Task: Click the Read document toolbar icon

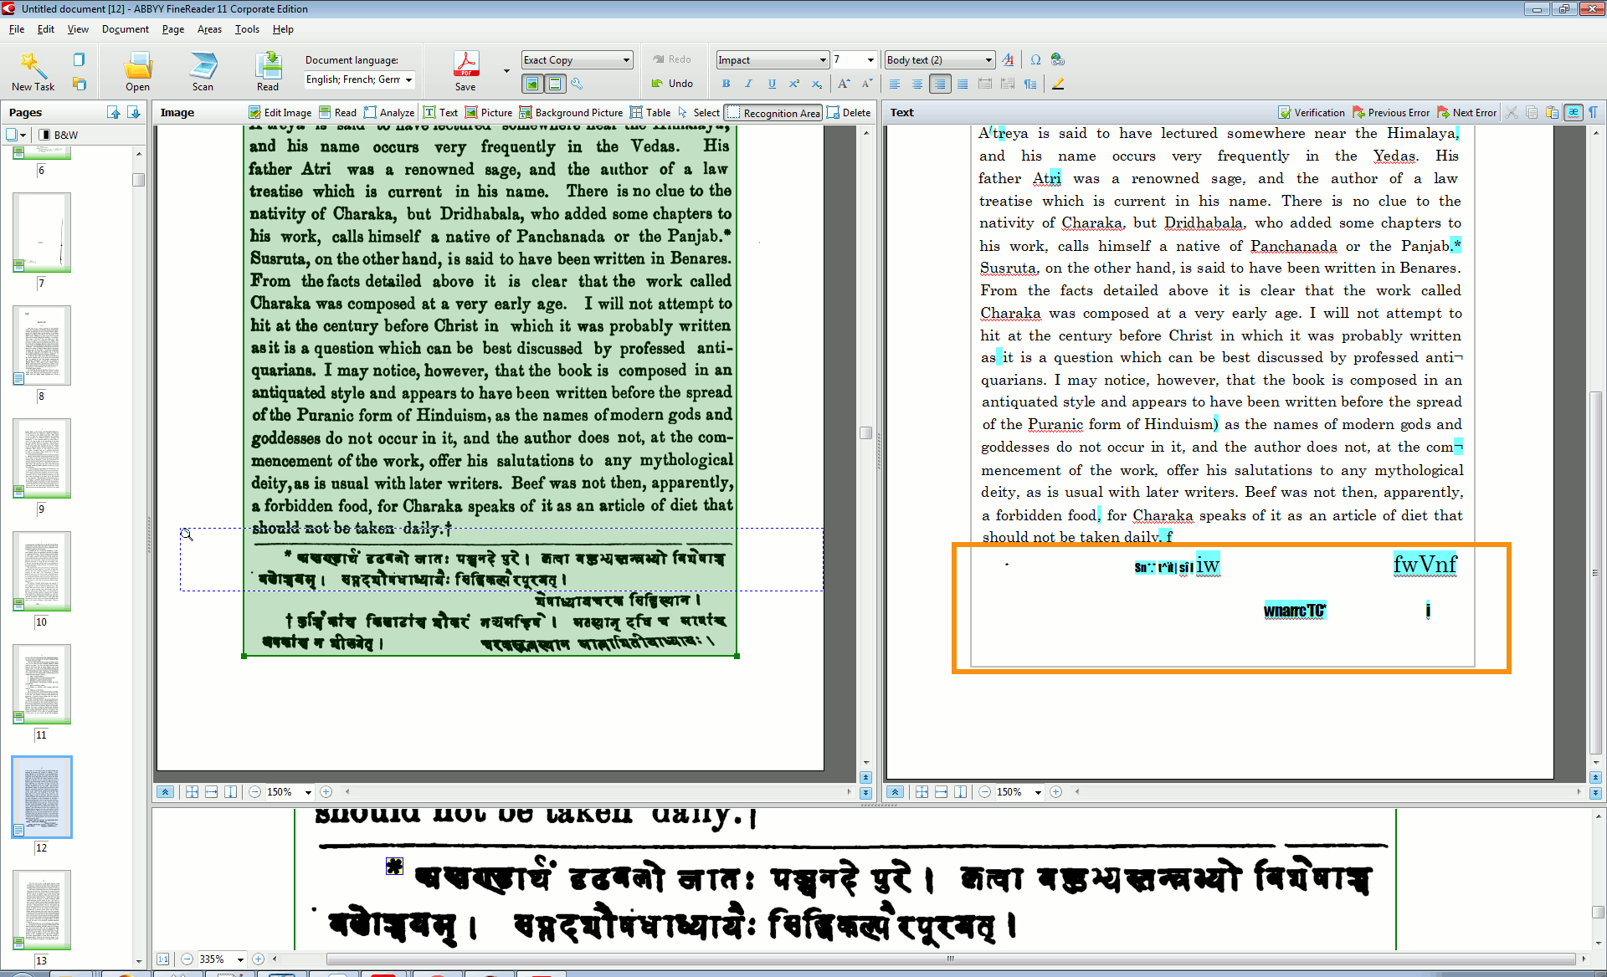Action: (x=268, y=70)
